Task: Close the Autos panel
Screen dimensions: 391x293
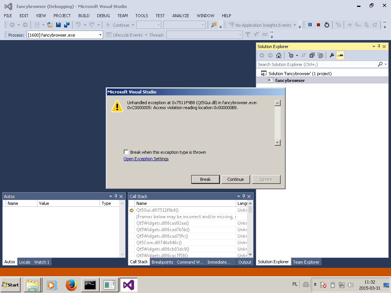Action: (x=121, y=196)
